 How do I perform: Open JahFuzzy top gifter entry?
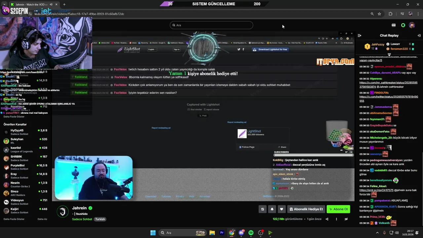[x=374, y=46]
